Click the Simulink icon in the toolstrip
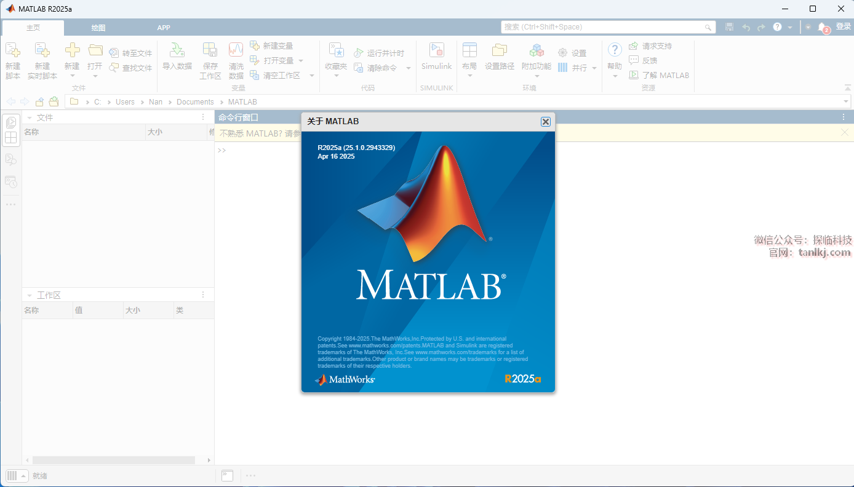The image size is (854, 487). [436, 50]
